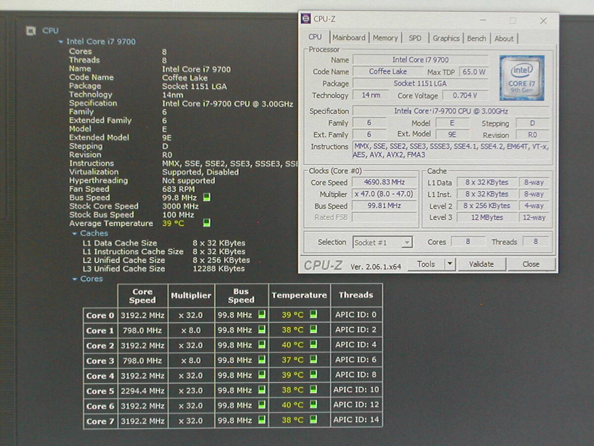Click the Tools button in CPU-Z

pos(426,264)
